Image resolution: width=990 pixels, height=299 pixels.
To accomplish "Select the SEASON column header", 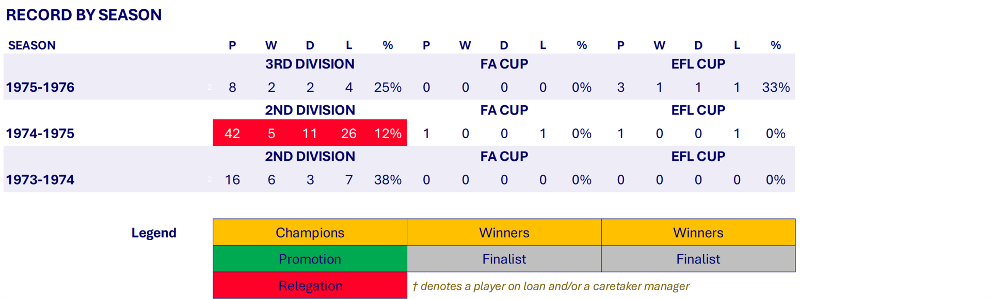I will pos(32,45).
